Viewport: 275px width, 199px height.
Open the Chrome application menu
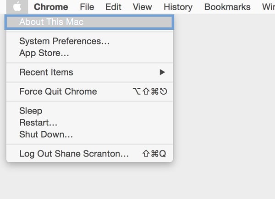click(x=51, y=7)
